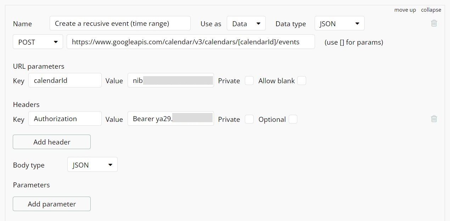The height and width of the screenshot is (221, 450).
Task: Click the Add parameter button
Action: 52,204
